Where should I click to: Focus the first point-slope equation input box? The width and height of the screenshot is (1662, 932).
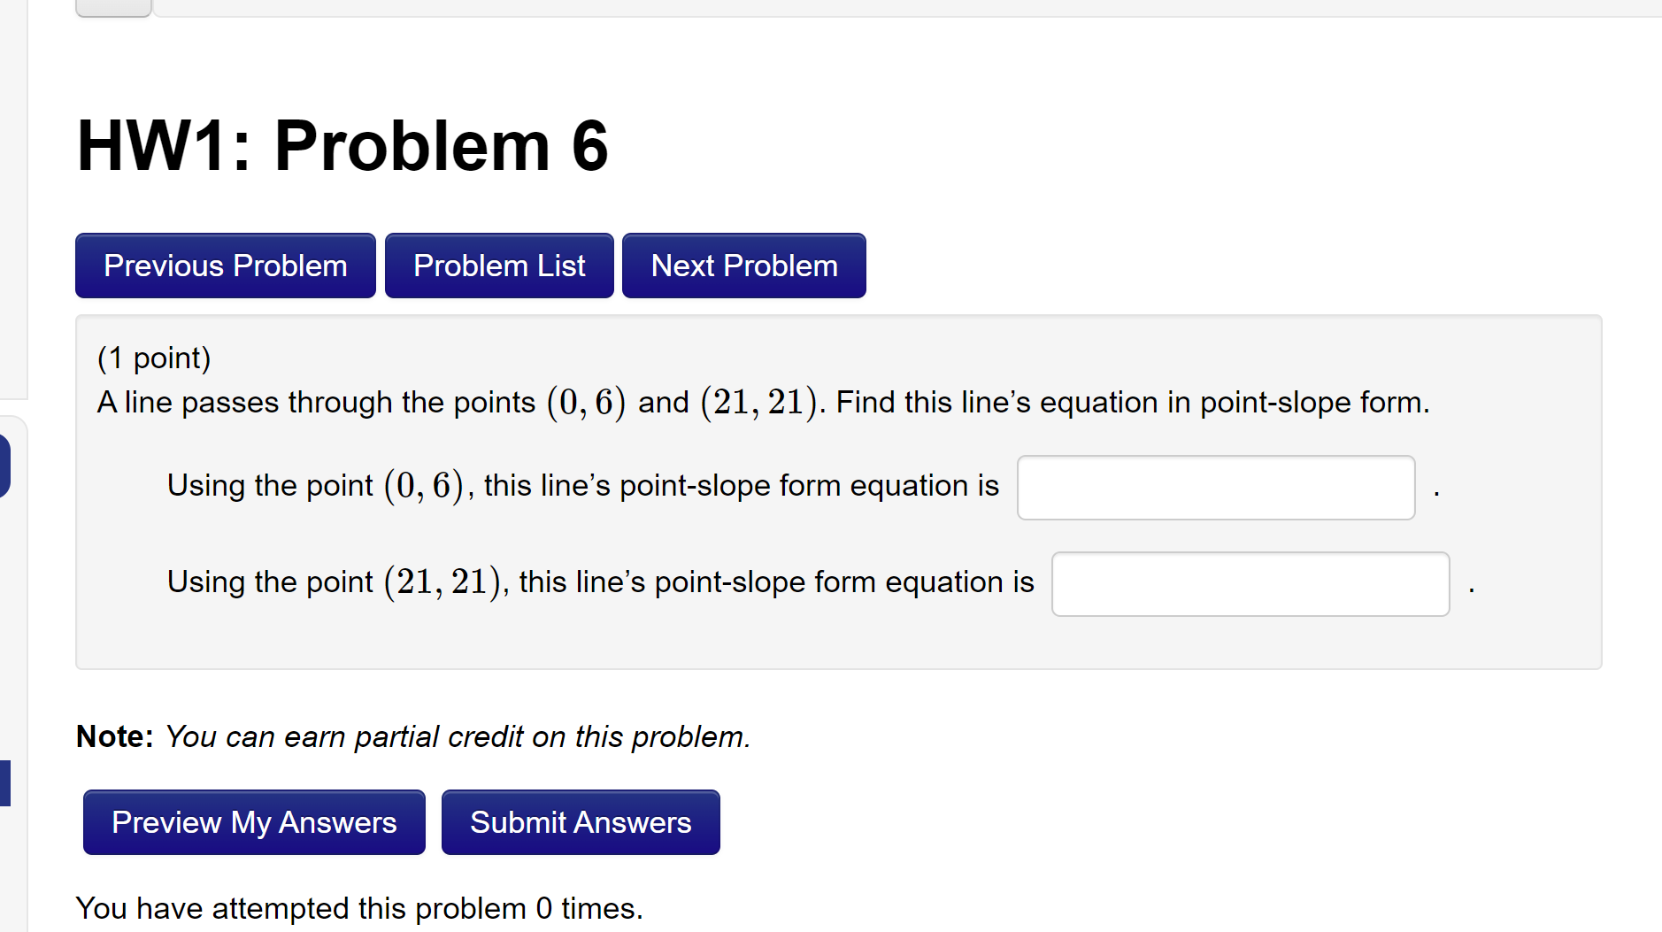[x=1216, y=487]
